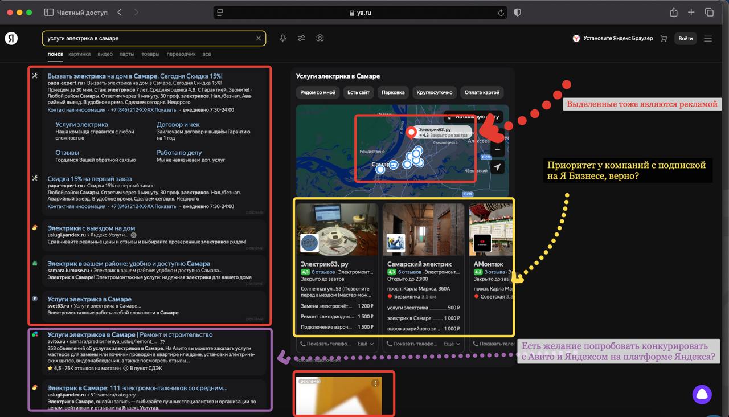Open the ad banner three-dots menu
This screenshot has width=729, height=417.
coord(375,383)
